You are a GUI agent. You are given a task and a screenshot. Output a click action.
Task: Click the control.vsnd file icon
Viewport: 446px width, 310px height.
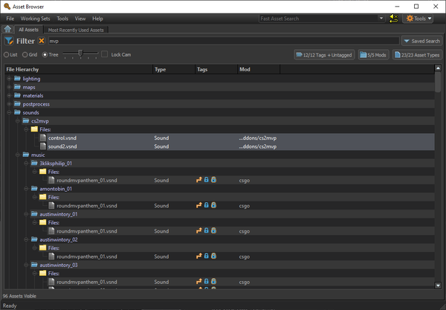pos(43,138)
